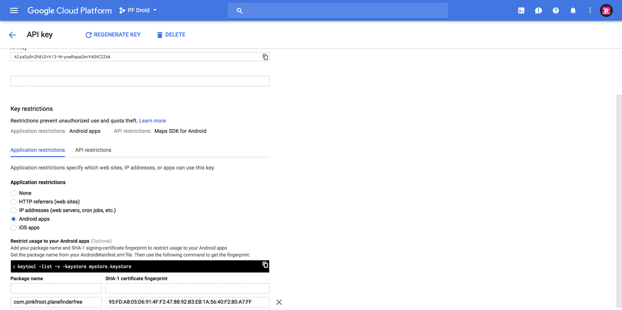
Task: Open the three-dot settings menu
Action: (x=590, y=10)
